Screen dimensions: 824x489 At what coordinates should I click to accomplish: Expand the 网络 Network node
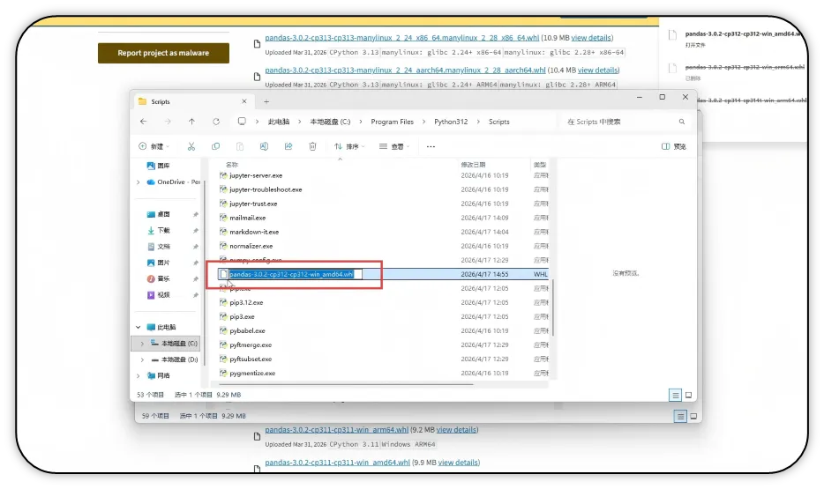pyautogui.click(x=139, y=375)
